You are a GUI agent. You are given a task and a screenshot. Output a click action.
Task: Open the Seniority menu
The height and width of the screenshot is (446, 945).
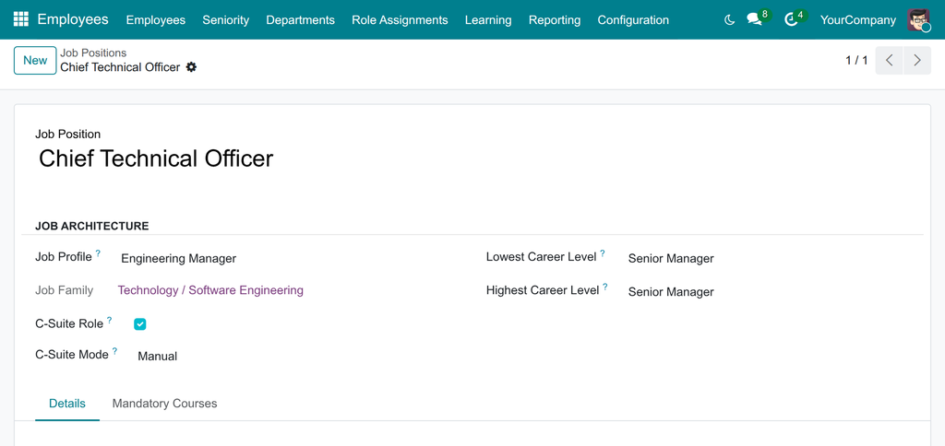pos(225,20)
